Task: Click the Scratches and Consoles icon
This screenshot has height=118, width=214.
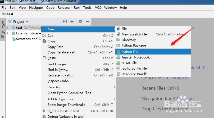Action: click(x=13, y=39)
